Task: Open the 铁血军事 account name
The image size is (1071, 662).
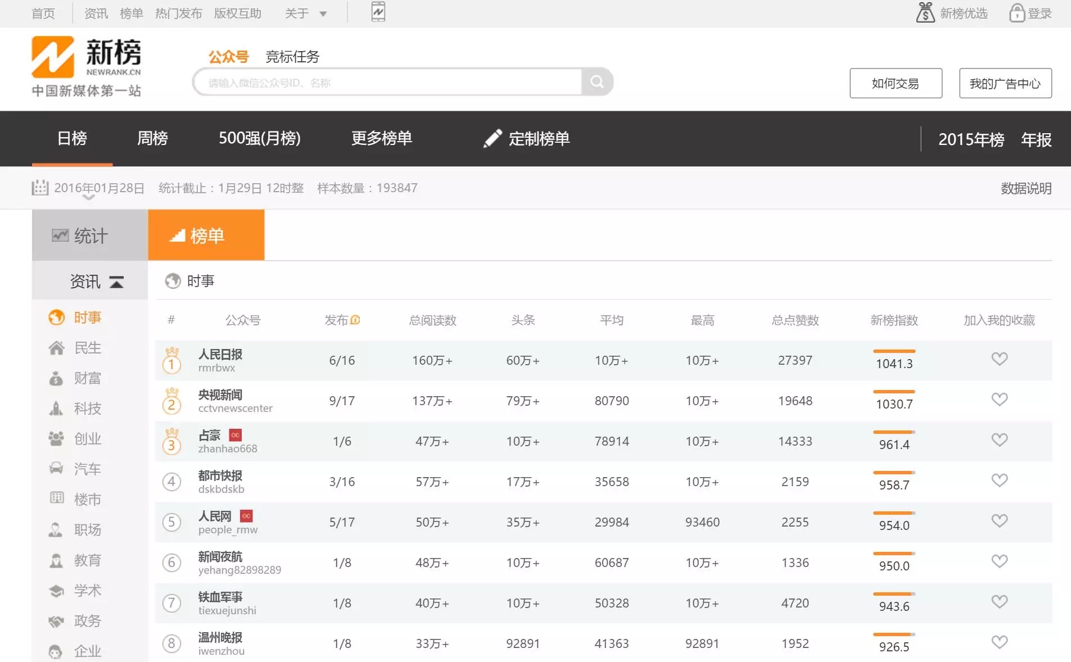Action: [x=220, y=597]
